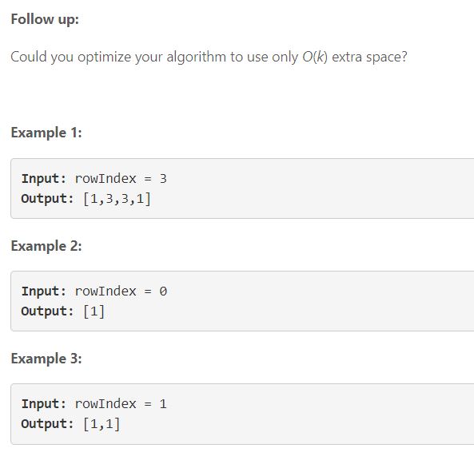
Task: Click rowIndex = 3 text
Action: coord(121,178)
